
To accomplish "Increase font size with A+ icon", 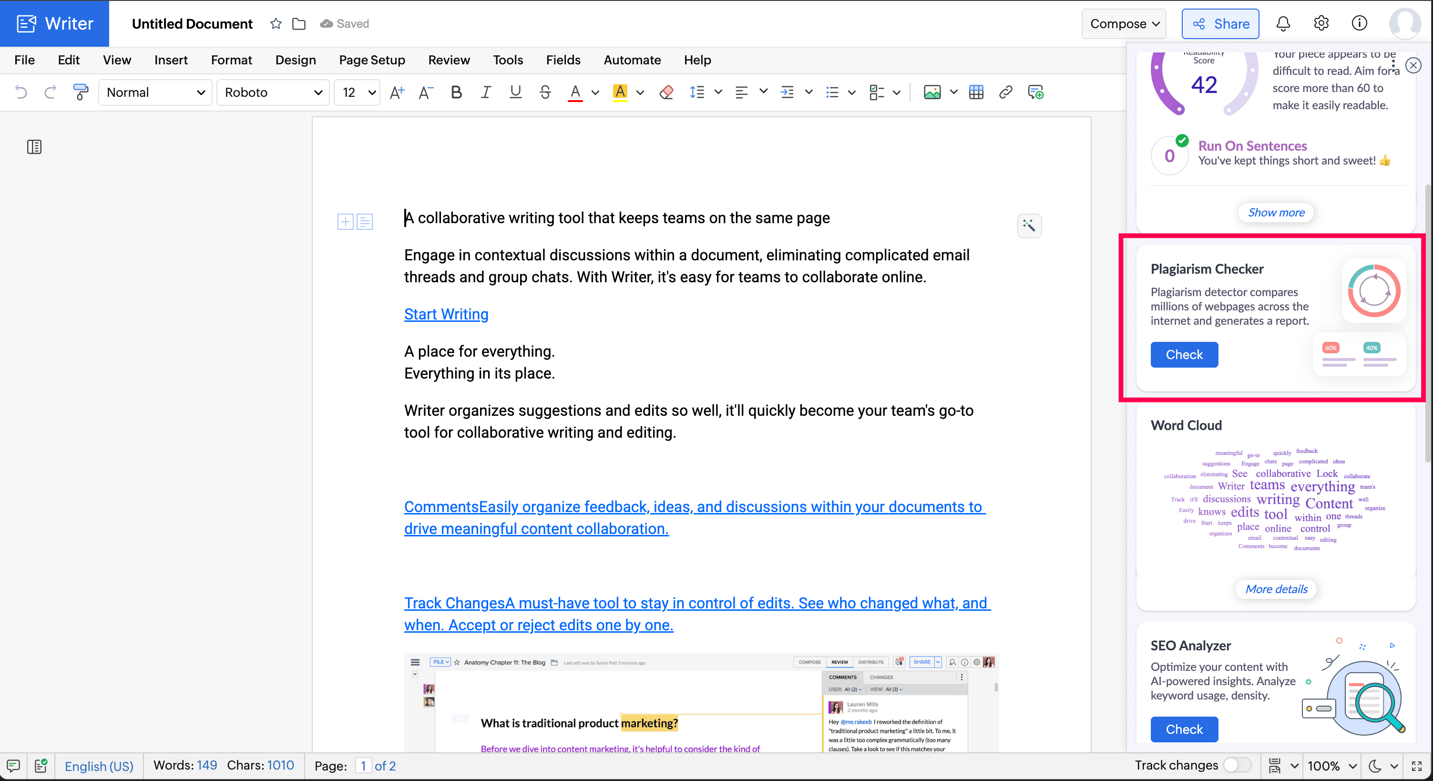I will (397, 92).
